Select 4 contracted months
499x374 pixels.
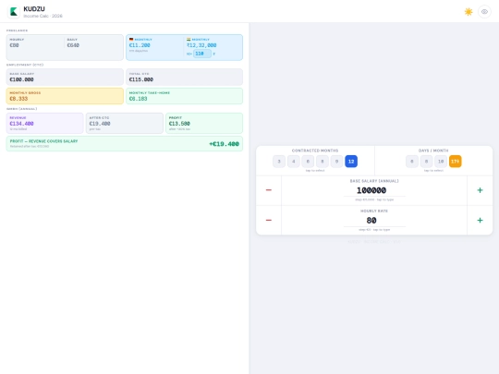click(294, 162)
